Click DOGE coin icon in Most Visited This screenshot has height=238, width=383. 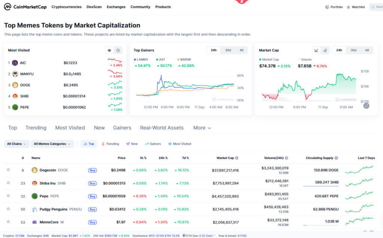(15, 85)
